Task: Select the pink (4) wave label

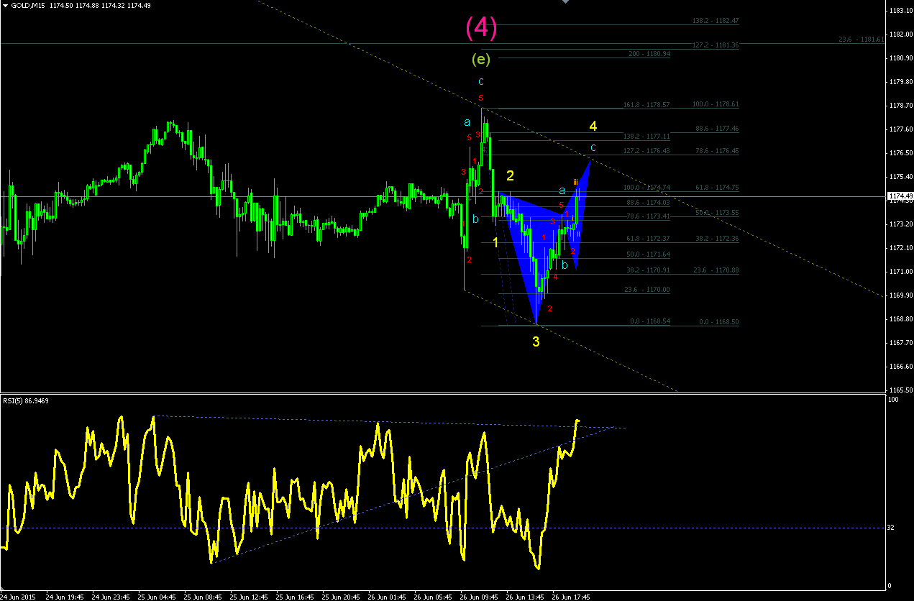Action: pyautogui.click(x=481, y=27)
